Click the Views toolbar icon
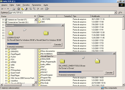The image size is (125, 90). tap(46, 9)
